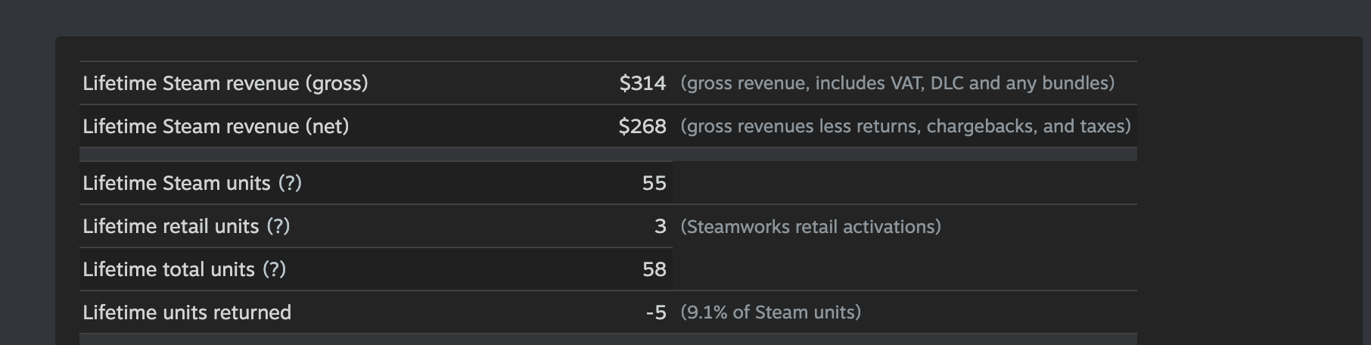Click the gross revenue VAT and DLC note
This screenshot has width=1371, height=345.
click(897, 83)
